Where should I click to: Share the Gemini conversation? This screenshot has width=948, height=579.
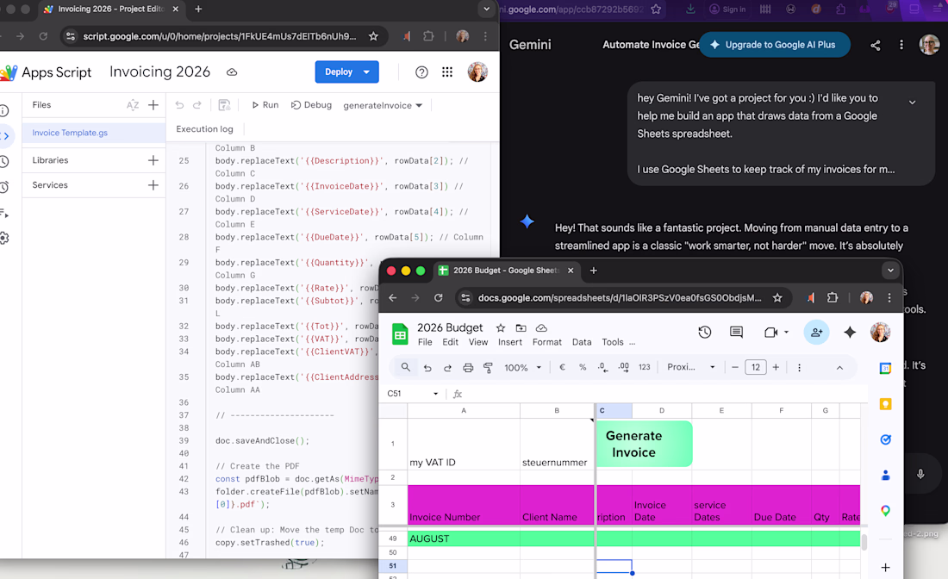(875, 46)
